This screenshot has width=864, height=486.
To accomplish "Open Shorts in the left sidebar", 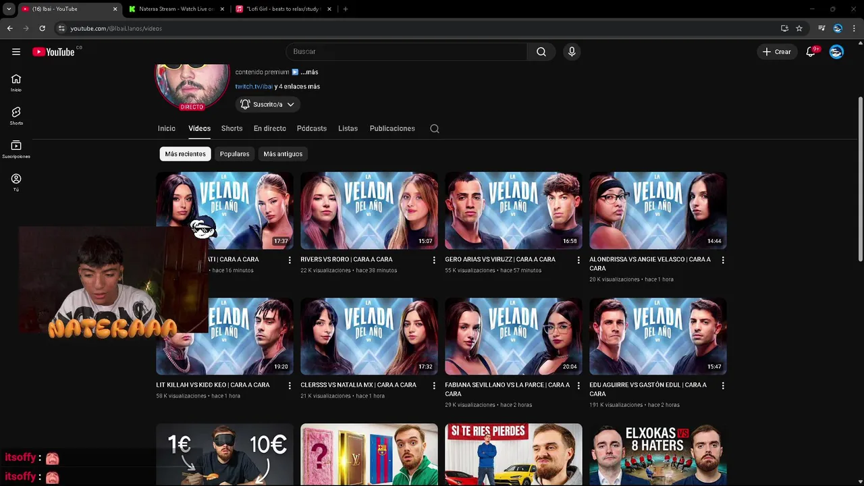I will tap(16, 116).
